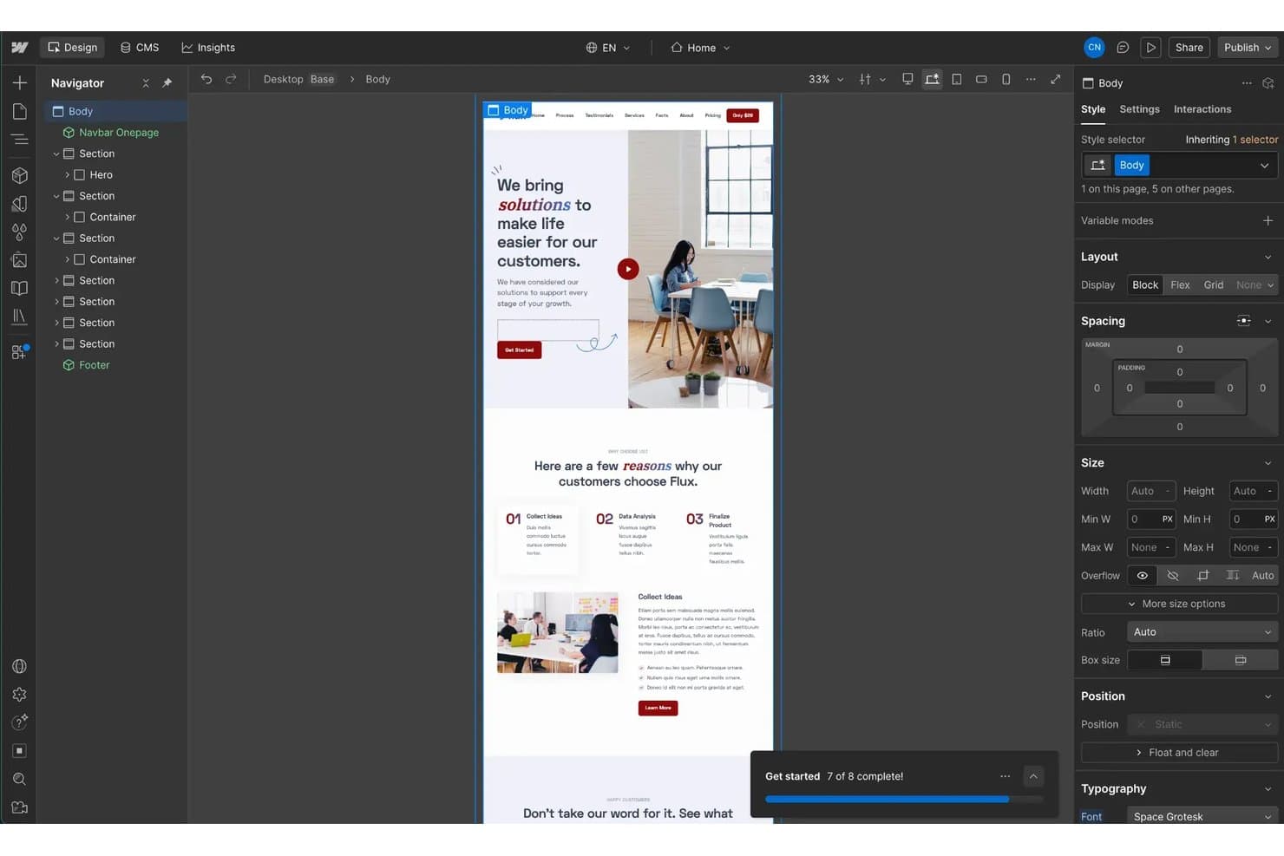Expand Float and clear
The image size is (1284, 856).
click(x=1179, y=753)
